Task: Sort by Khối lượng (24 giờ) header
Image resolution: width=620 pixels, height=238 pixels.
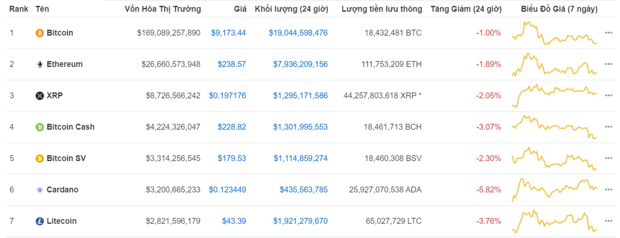Action: [291, 9]
